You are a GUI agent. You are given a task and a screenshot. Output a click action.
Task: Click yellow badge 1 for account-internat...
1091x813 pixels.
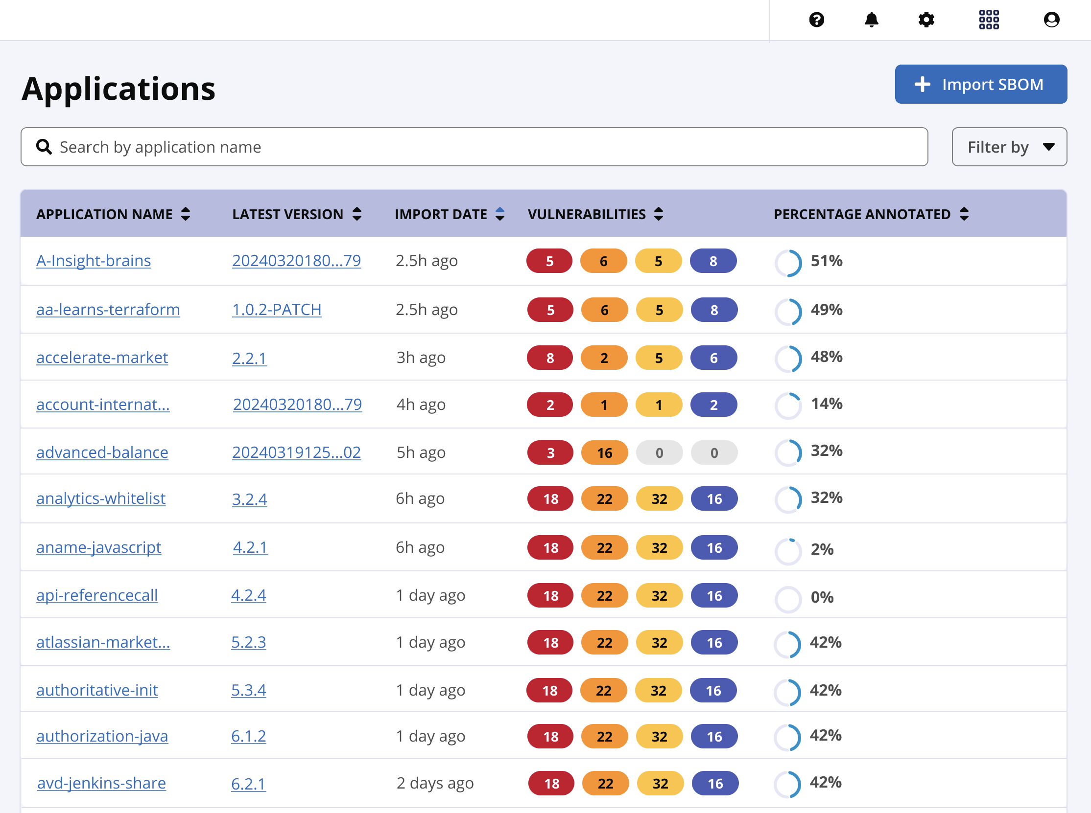coord(659,405)
